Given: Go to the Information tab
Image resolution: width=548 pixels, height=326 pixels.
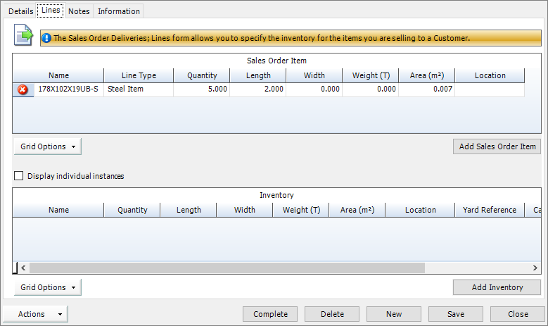Looking at the screenshot, I should [118, 11].
